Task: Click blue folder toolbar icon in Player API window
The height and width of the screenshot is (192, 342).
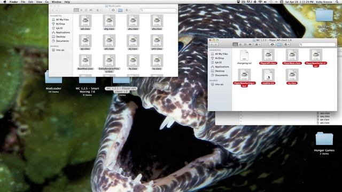Action: point(279,44)
